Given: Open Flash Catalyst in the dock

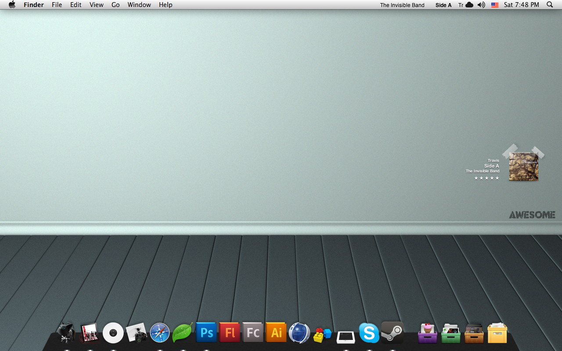Looking at the screenshot, I should tap(253, 333).
